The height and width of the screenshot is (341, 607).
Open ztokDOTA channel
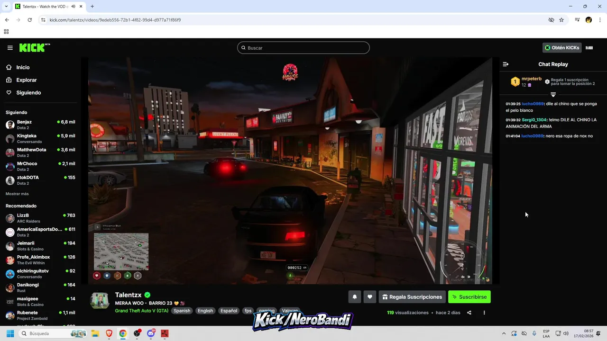click(40, 180)
